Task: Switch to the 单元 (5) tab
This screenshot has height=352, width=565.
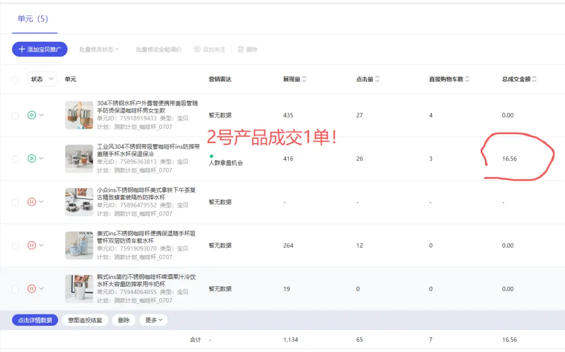Action: tap(32, 19)
